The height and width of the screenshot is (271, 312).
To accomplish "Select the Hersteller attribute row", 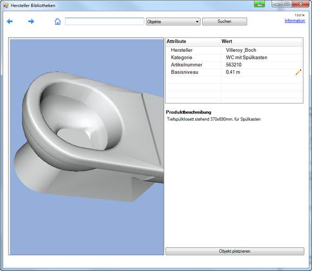I will point(234,50).
